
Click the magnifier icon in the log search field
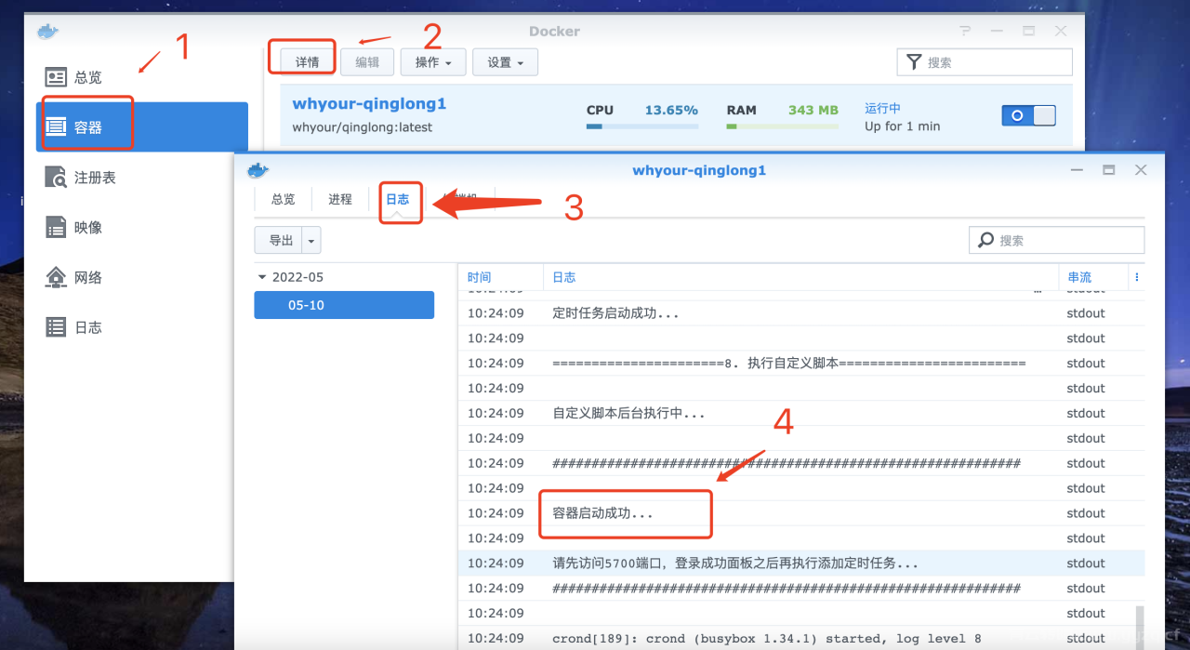pyautogui.click(x=985, y=239)
